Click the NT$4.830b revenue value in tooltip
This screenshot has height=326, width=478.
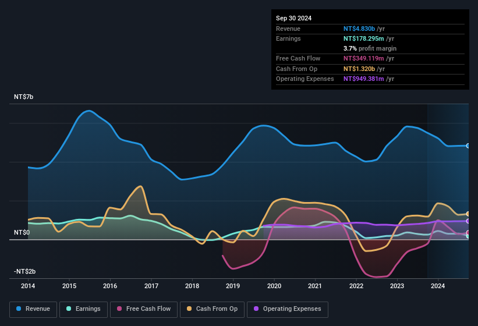pos(359,29)
